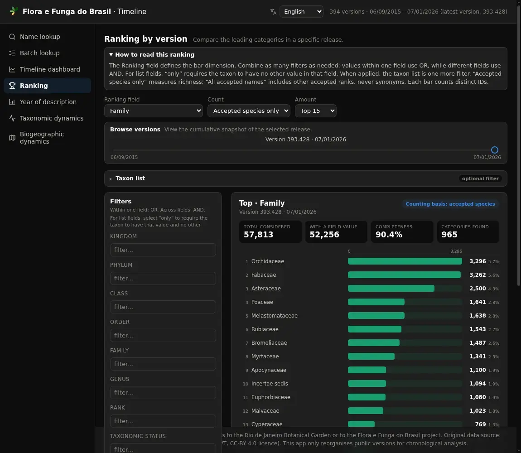Click the Kingdom filter field
521x453 pixels.
pyautogui.click(x=163, y=250)
